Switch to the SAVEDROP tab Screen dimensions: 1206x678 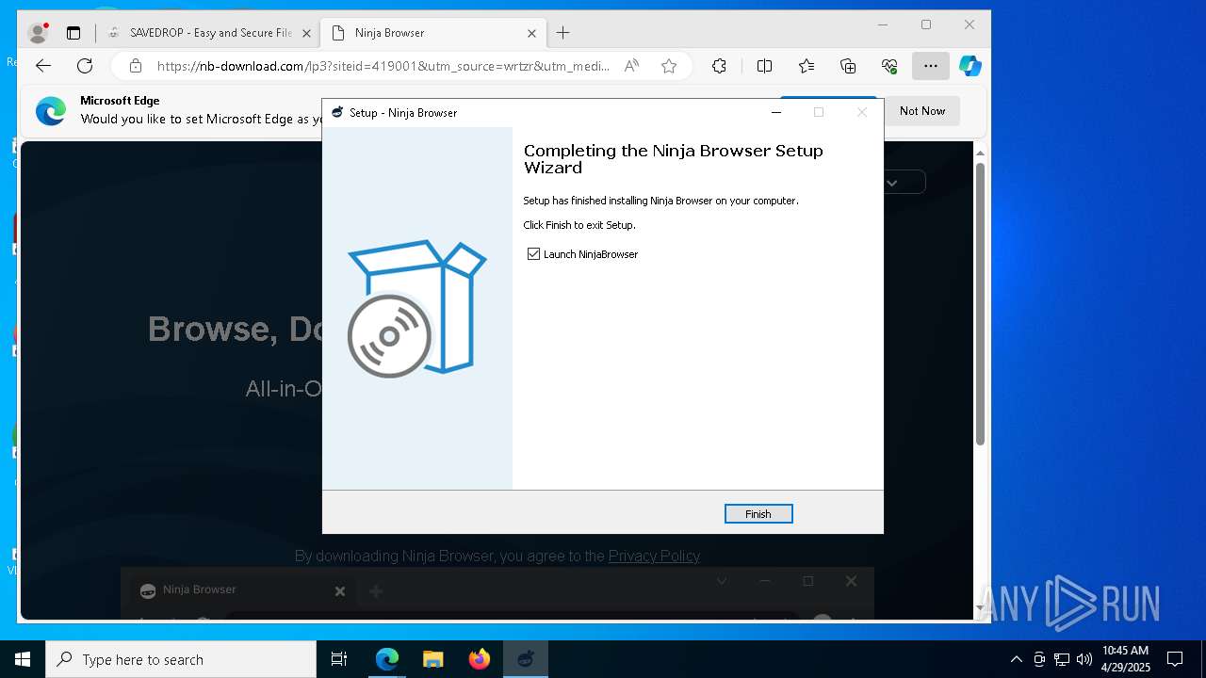pos(210,33)
